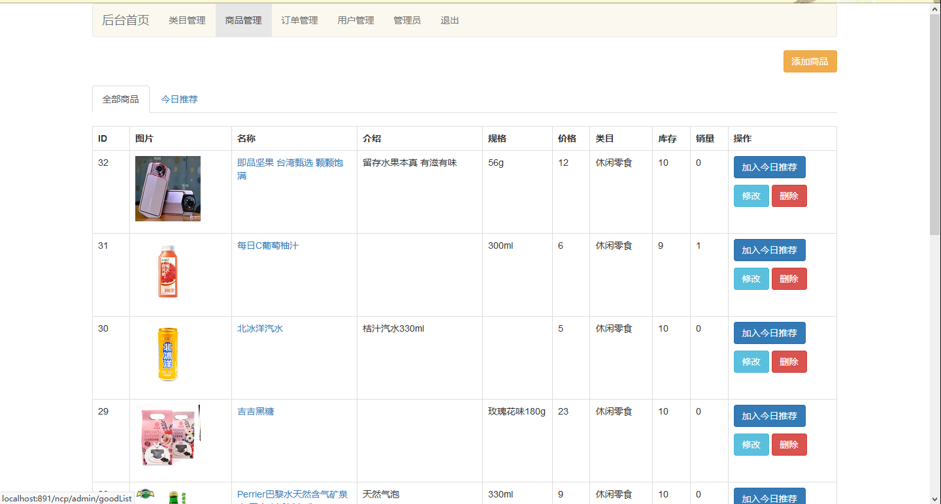
Task: Open the 用户管理 navbar item
Action: click(x=356, y=20)
